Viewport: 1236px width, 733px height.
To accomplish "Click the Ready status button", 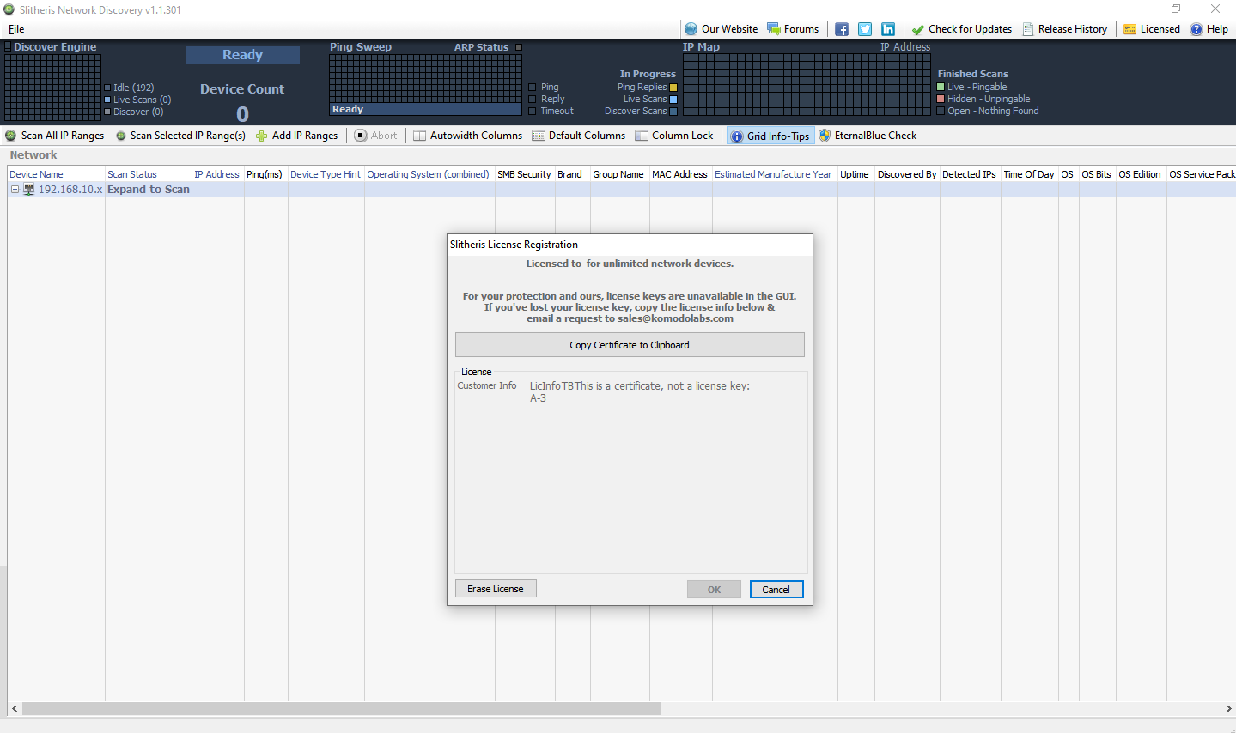I will pyautogui.click(x=242, y=55).
